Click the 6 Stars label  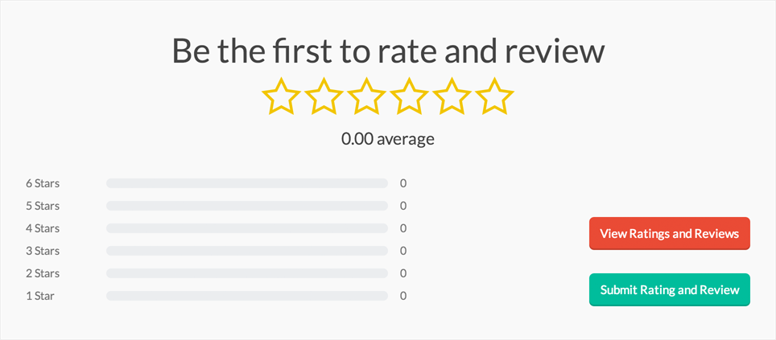coord(43,183)
